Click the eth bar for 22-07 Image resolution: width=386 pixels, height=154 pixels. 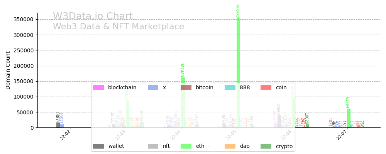[x=349, y=118]
